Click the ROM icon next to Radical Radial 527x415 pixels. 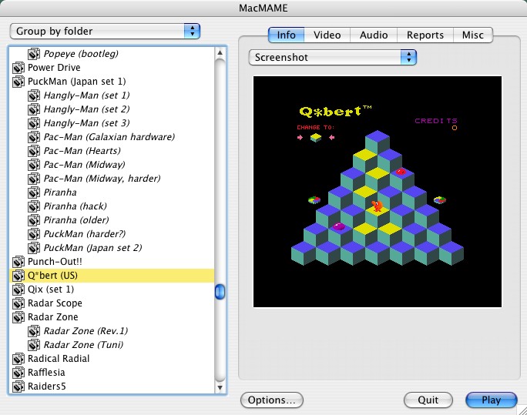click(x=18, y=358)
